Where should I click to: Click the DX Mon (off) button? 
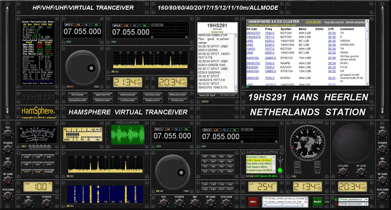tap(228, 95)
